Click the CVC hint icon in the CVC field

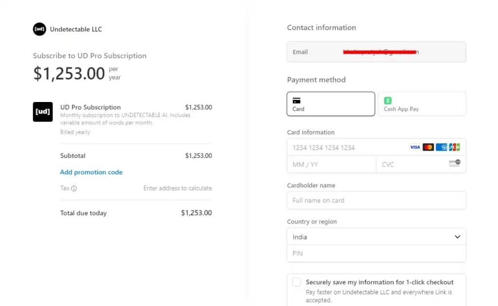point(455,164)
